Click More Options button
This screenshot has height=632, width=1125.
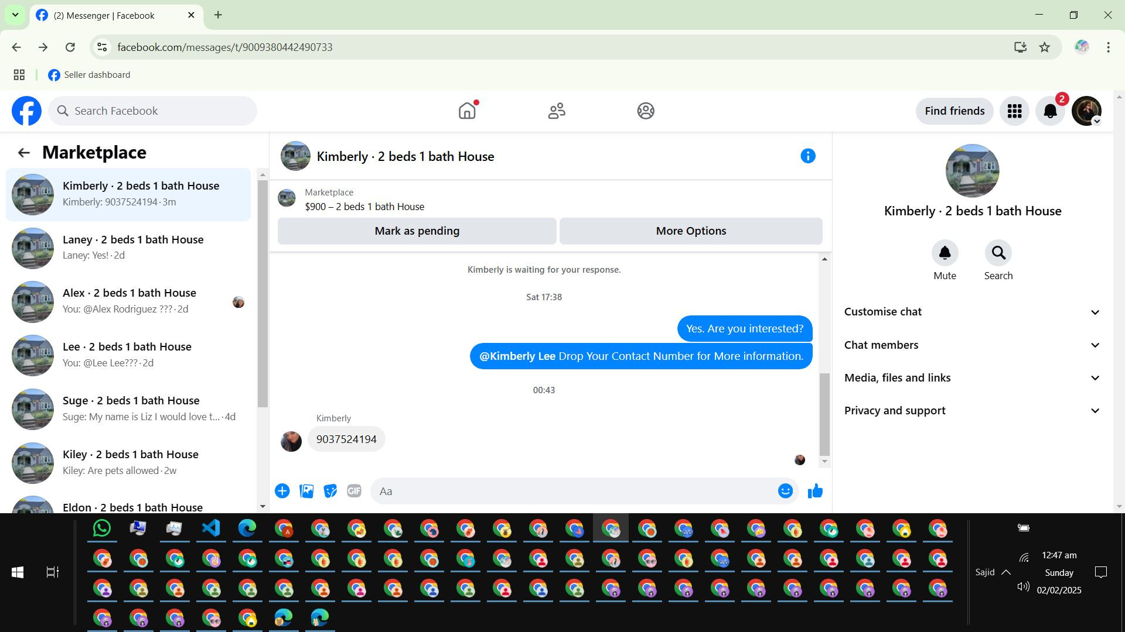click(691, 231)
